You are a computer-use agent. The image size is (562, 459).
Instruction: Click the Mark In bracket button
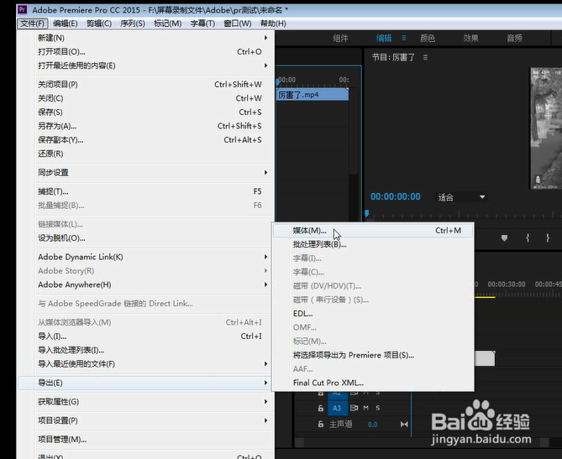pos(528,238)
